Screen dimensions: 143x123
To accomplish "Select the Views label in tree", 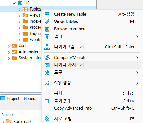I will pos(35,15).
